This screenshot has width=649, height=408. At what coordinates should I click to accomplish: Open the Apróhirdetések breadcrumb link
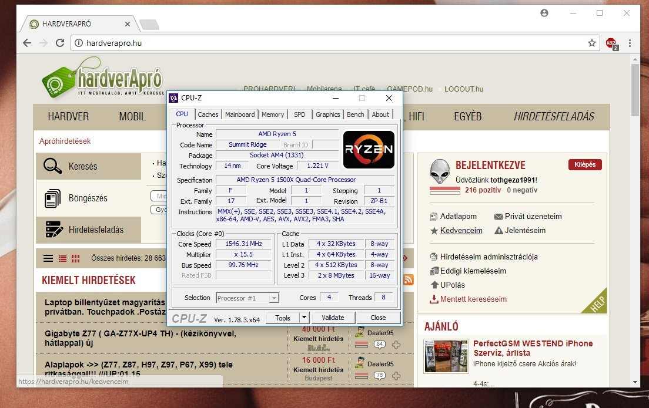65,141
